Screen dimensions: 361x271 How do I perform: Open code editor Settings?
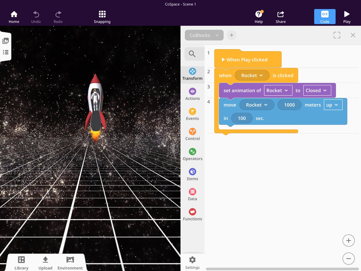193,263
